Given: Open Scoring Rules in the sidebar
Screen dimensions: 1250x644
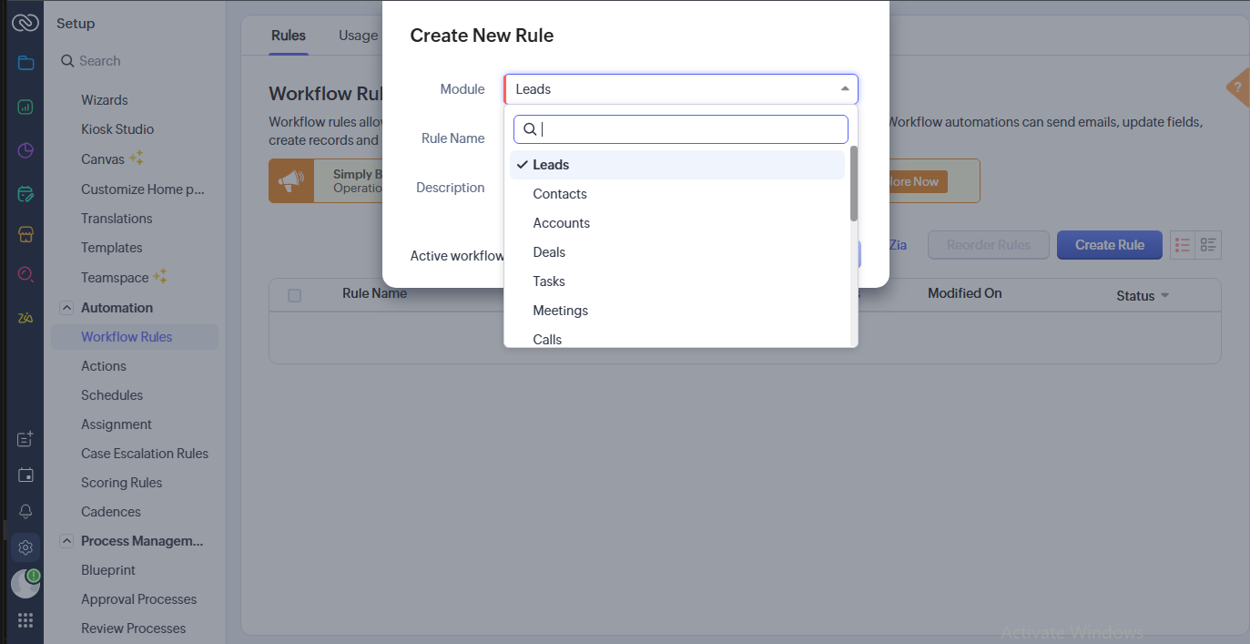Looking at the screenshot, I should [x=121, y=483].
